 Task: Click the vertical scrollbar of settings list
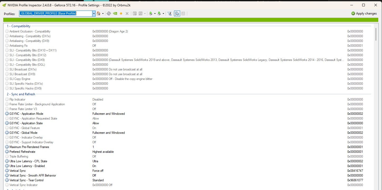376,34
